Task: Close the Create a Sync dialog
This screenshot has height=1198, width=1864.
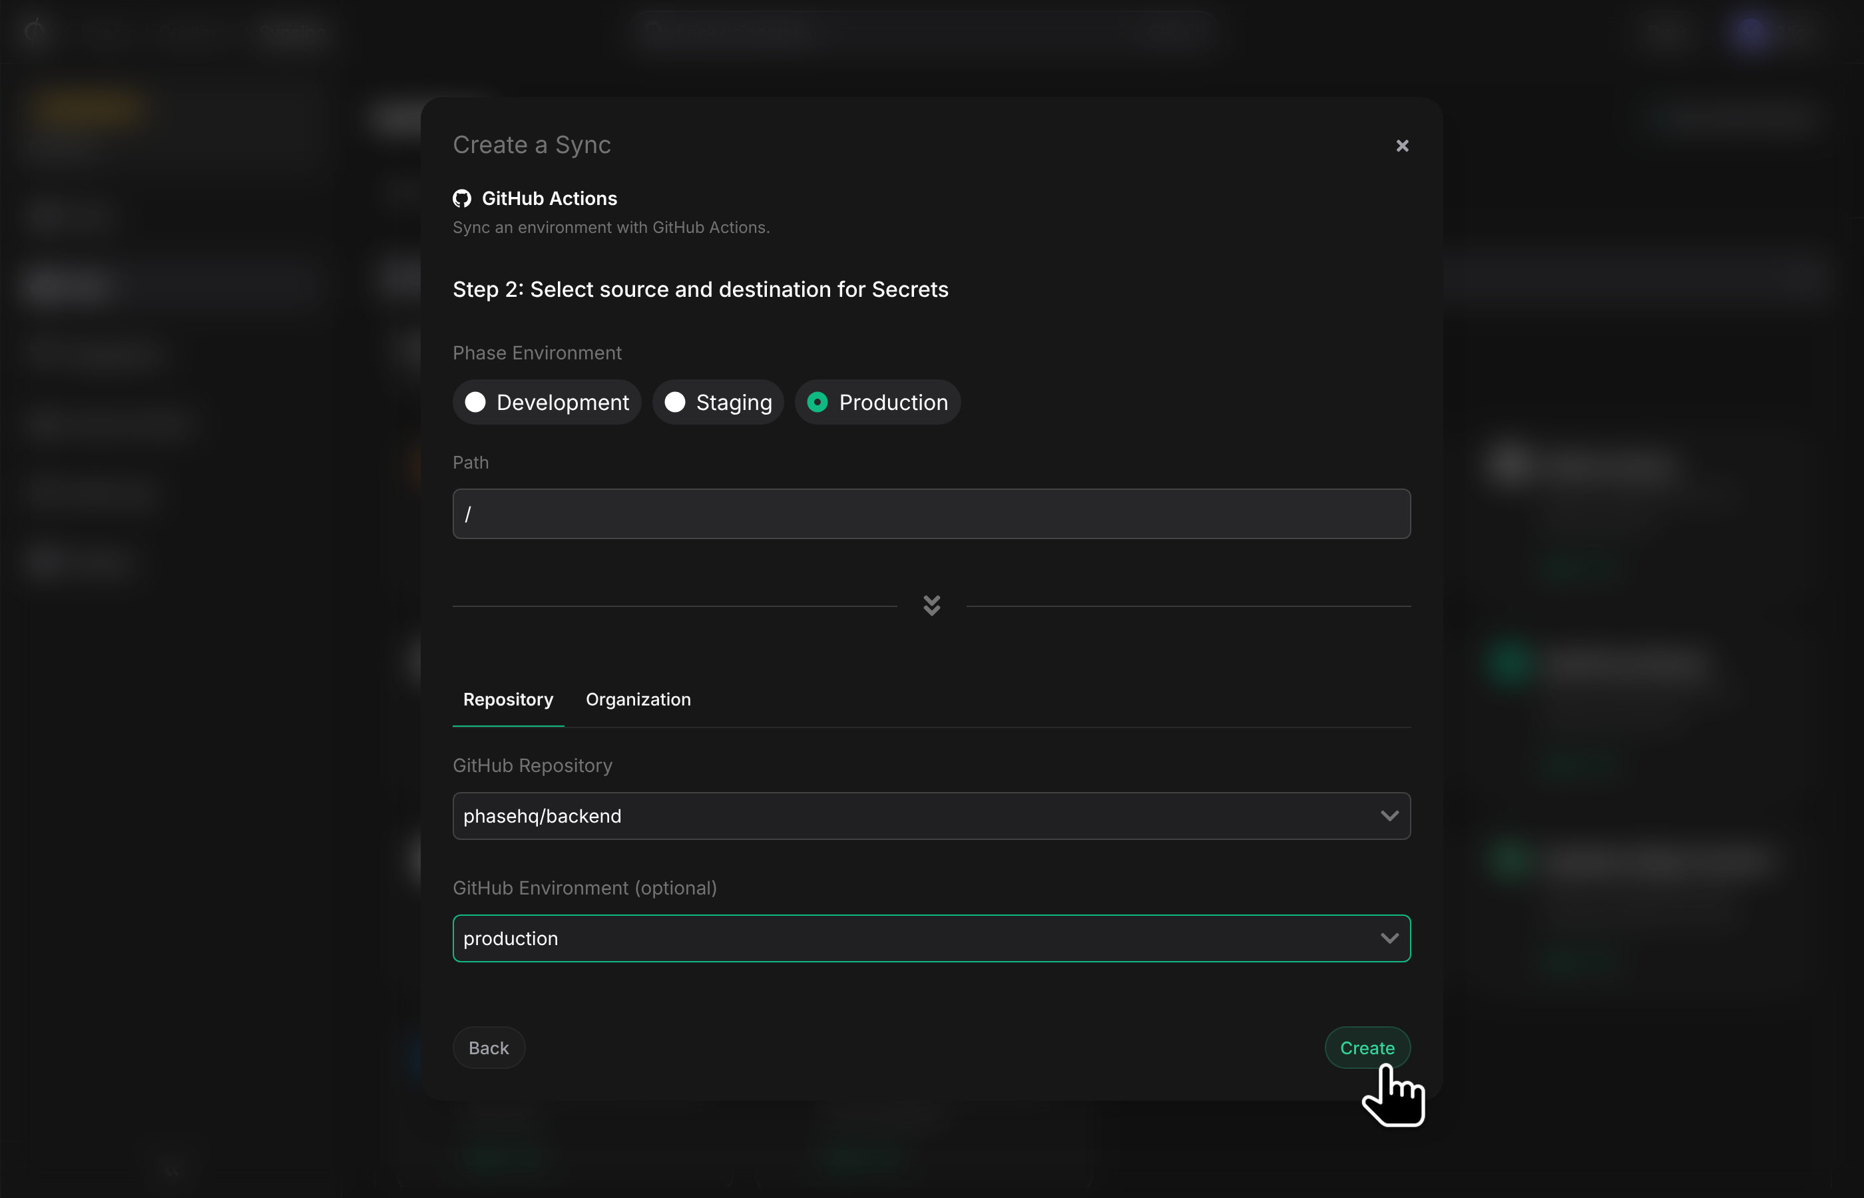Action: pyautogui.click(x=1402, y=146)
